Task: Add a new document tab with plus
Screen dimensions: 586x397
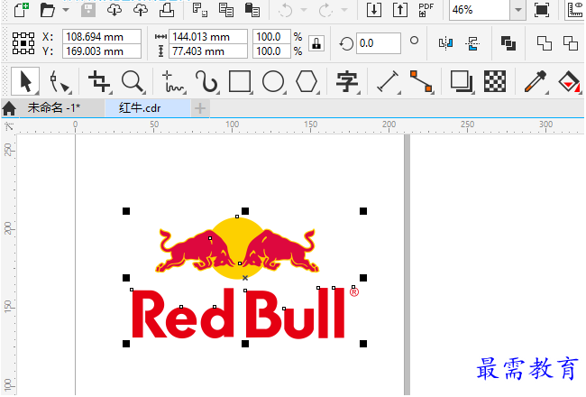Action: (200, 108)
